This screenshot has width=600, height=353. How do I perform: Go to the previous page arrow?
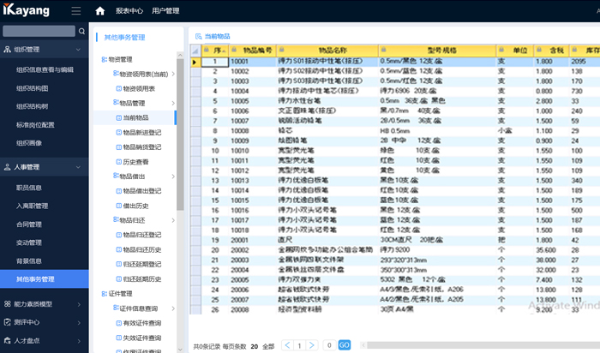(x=288, y=344)
